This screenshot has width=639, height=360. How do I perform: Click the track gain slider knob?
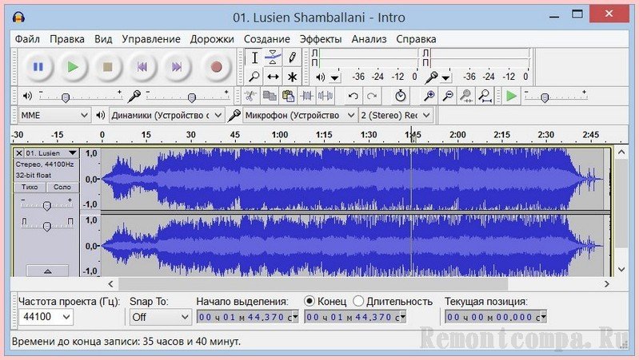tap(47, 206)
